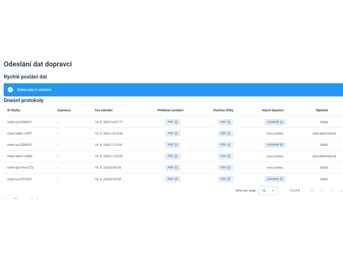Click Sklad in order-cp-2338663 row
343x257 pixels.
click(x=324, y=122)
